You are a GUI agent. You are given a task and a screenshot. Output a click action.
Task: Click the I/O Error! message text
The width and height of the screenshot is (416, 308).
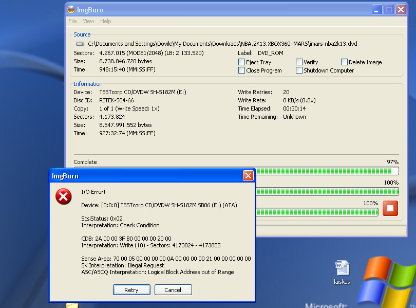[x=93, y=192]
